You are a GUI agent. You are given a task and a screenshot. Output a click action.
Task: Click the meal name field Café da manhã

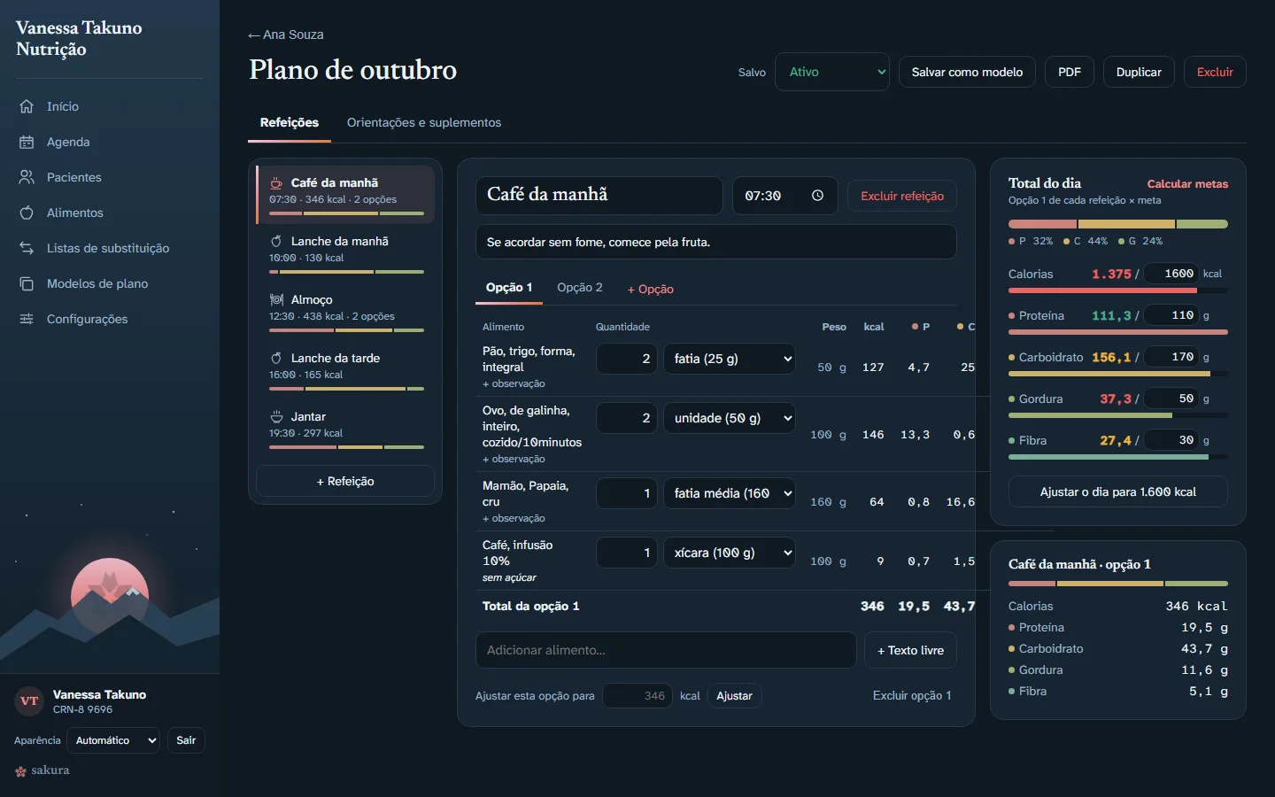[599, 196]
